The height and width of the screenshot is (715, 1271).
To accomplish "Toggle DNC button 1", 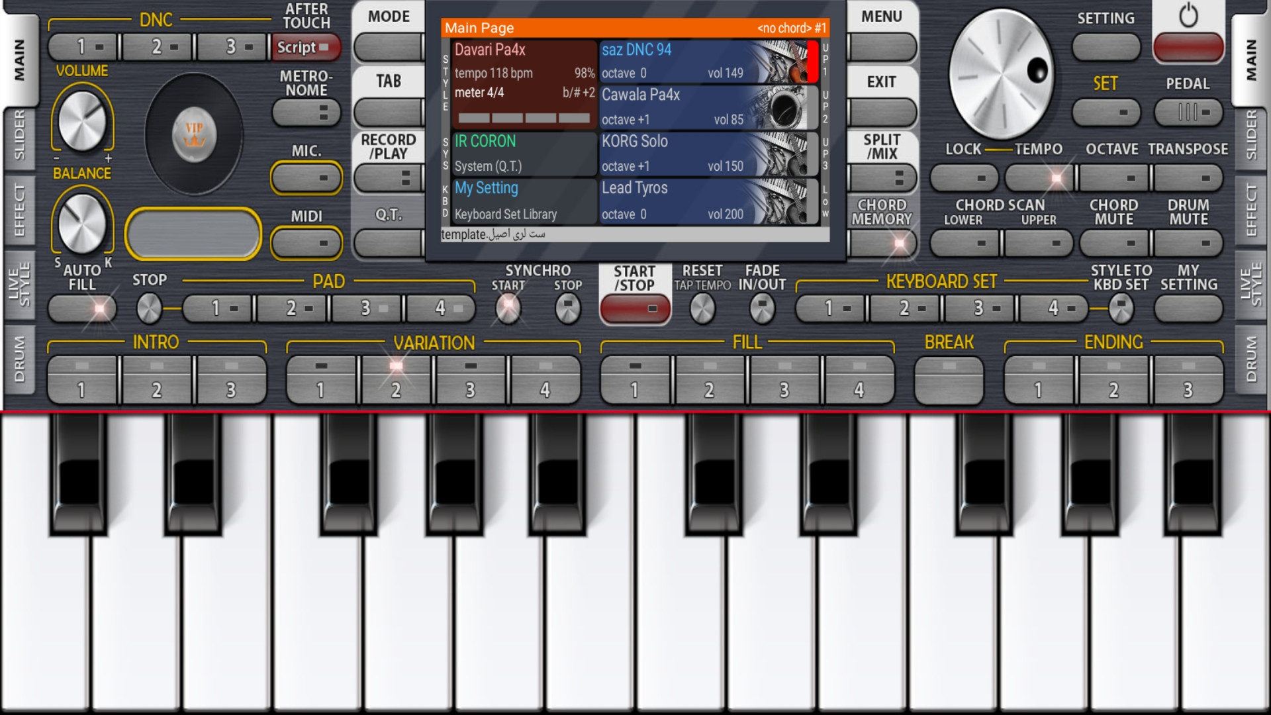I will click(82, 47).
